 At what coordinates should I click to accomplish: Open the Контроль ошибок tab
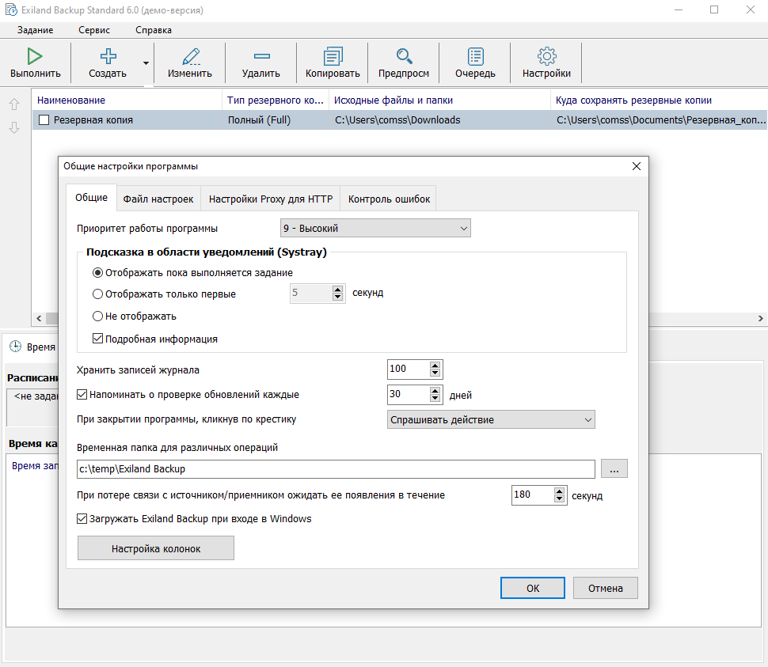[389, 199]
